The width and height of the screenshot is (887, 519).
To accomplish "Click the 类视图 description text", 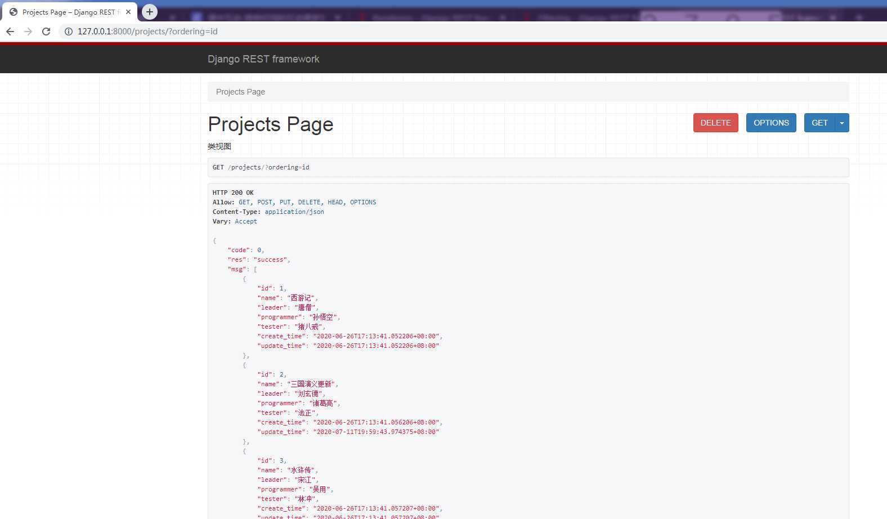I will pyautogui.click(x=219, y=146).
